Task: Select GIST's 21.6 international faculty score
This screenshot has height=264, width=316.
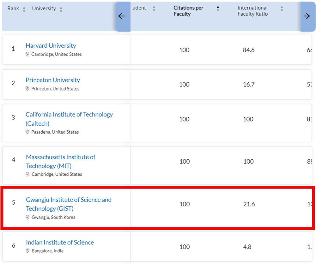Action: [x=249, y=204]
